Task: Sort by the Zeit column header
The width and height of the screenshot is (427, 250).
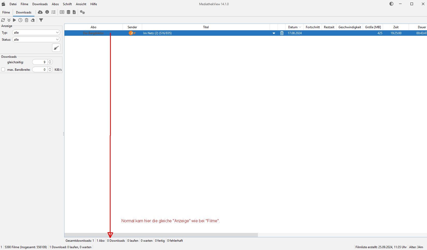Action: (396, 27)
